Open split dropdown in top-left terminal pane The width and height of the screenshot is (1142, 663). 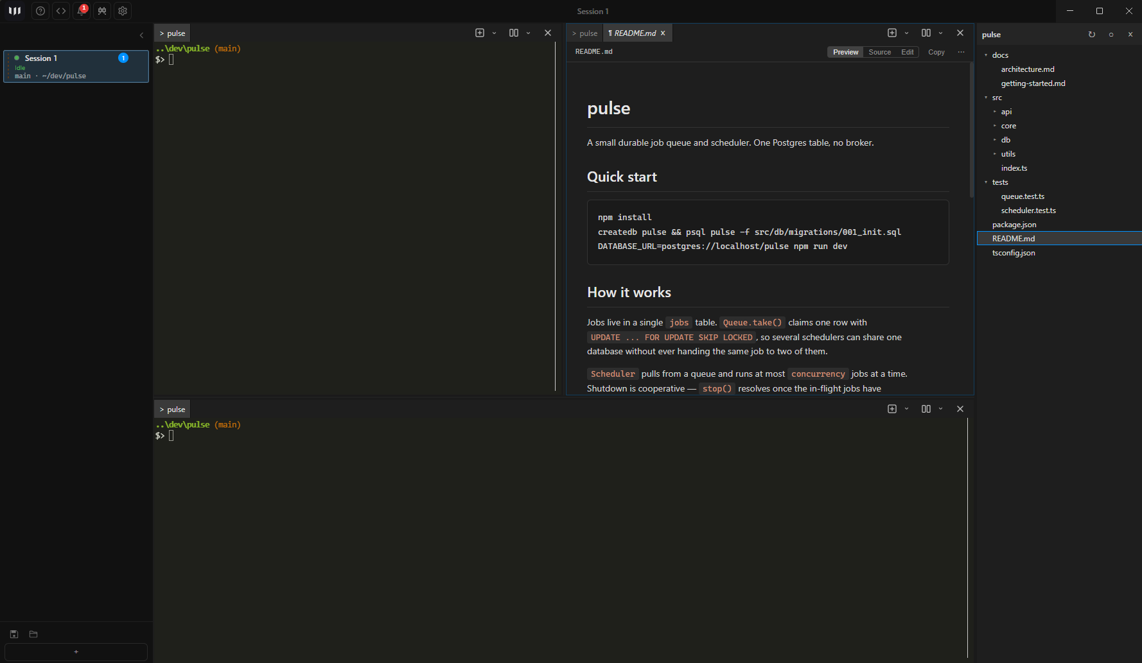pos(528,33)
